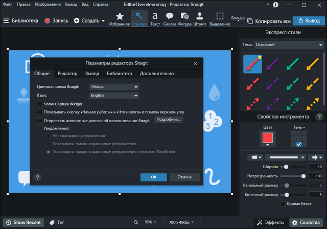Click Show Recent button
This screenshot has height=229, width=327.
tap(24, 222)
